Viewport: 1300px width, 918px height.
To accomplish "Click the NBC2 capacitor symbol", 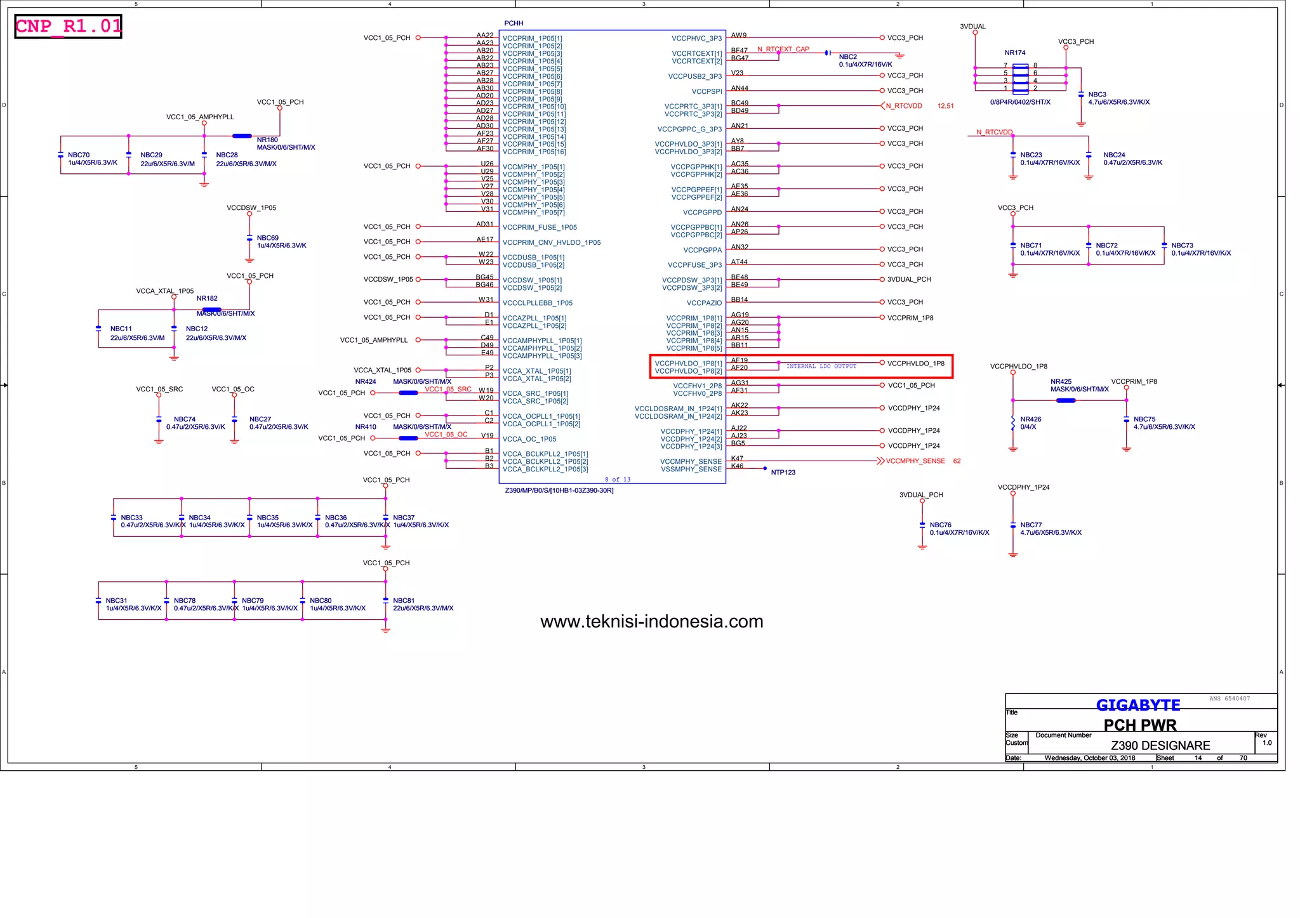I will [828, 53].
